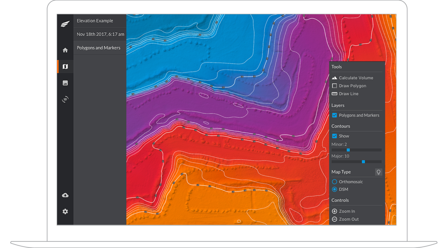Disable the contours Show checkbox
The width and height of the screenshot is (448, 248).
pyautogui.click(x=335, y=136)
